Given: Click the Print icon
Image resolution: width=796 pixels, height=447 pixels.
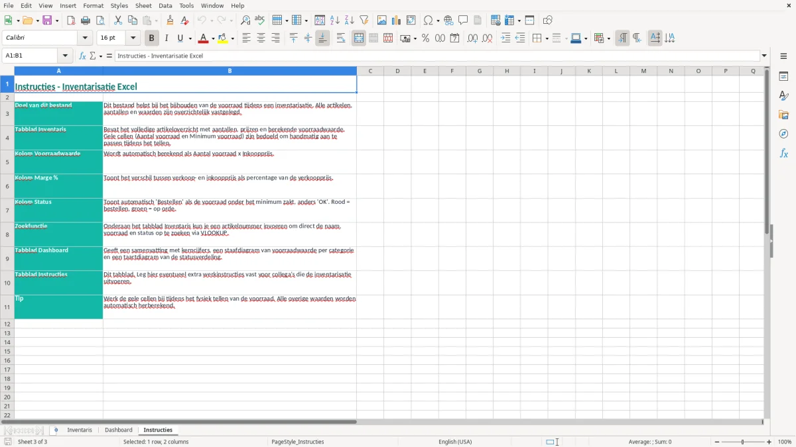Looking at the screenshot, I should (x=86, y=21).
